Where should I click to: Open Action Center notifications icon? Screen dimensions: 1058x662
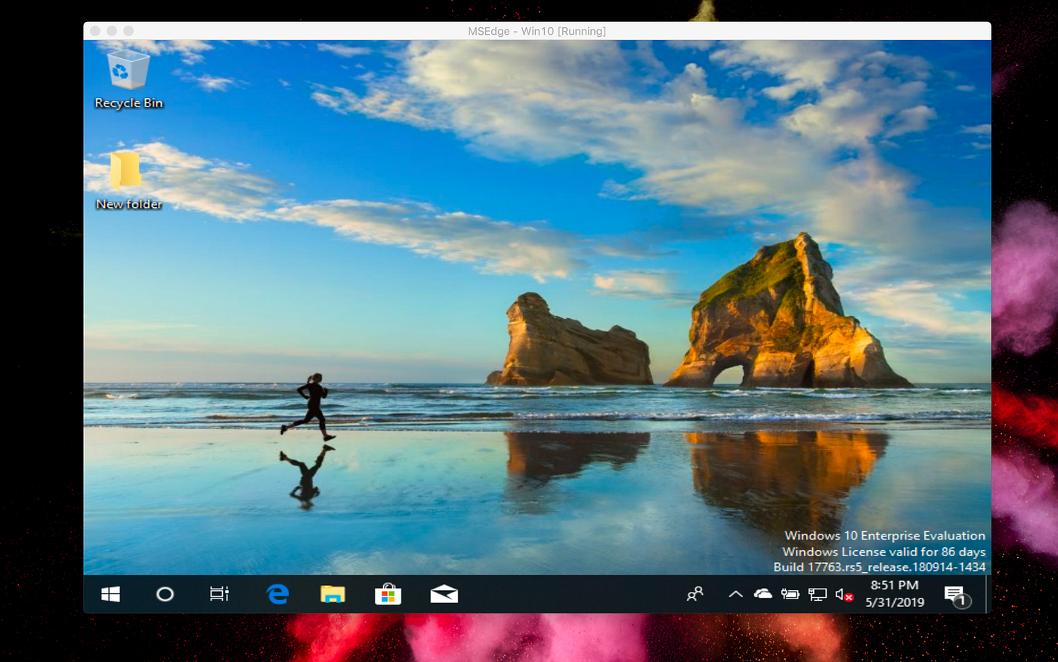[957, 596]
